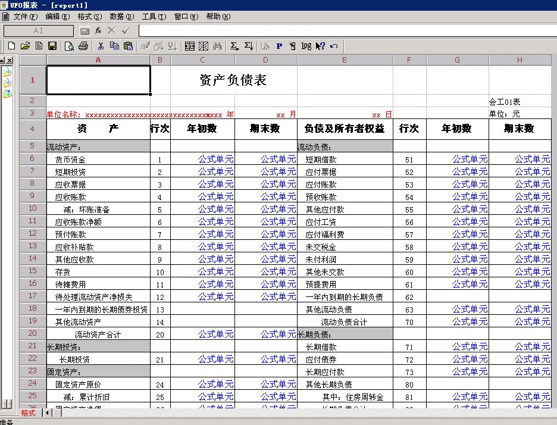
Task: Select row 4 header
Action: click(33, 129)
